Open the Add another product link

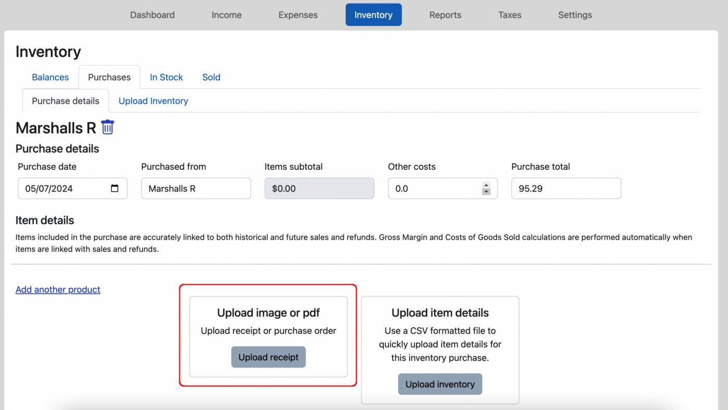[x=58, y=289]
